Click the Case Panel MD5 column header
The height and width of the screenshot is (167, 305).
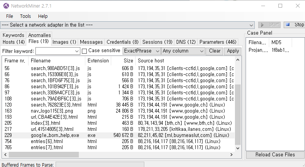click(x=280, y=42)
